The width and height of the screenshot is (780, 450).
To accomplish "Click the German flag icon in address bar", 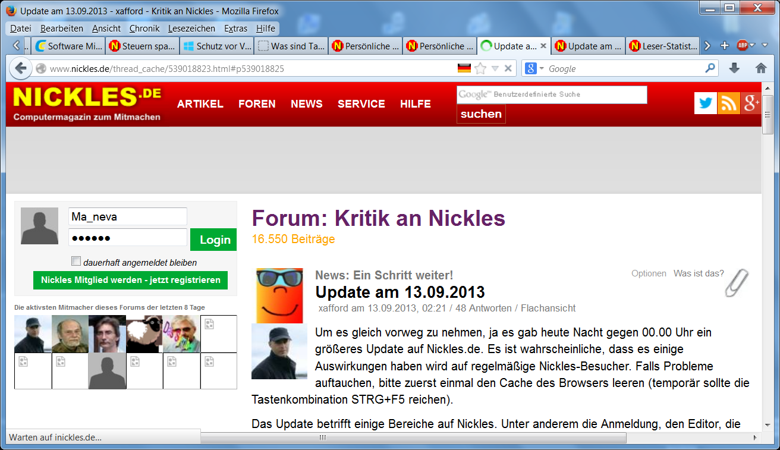I will click(464, 68).
